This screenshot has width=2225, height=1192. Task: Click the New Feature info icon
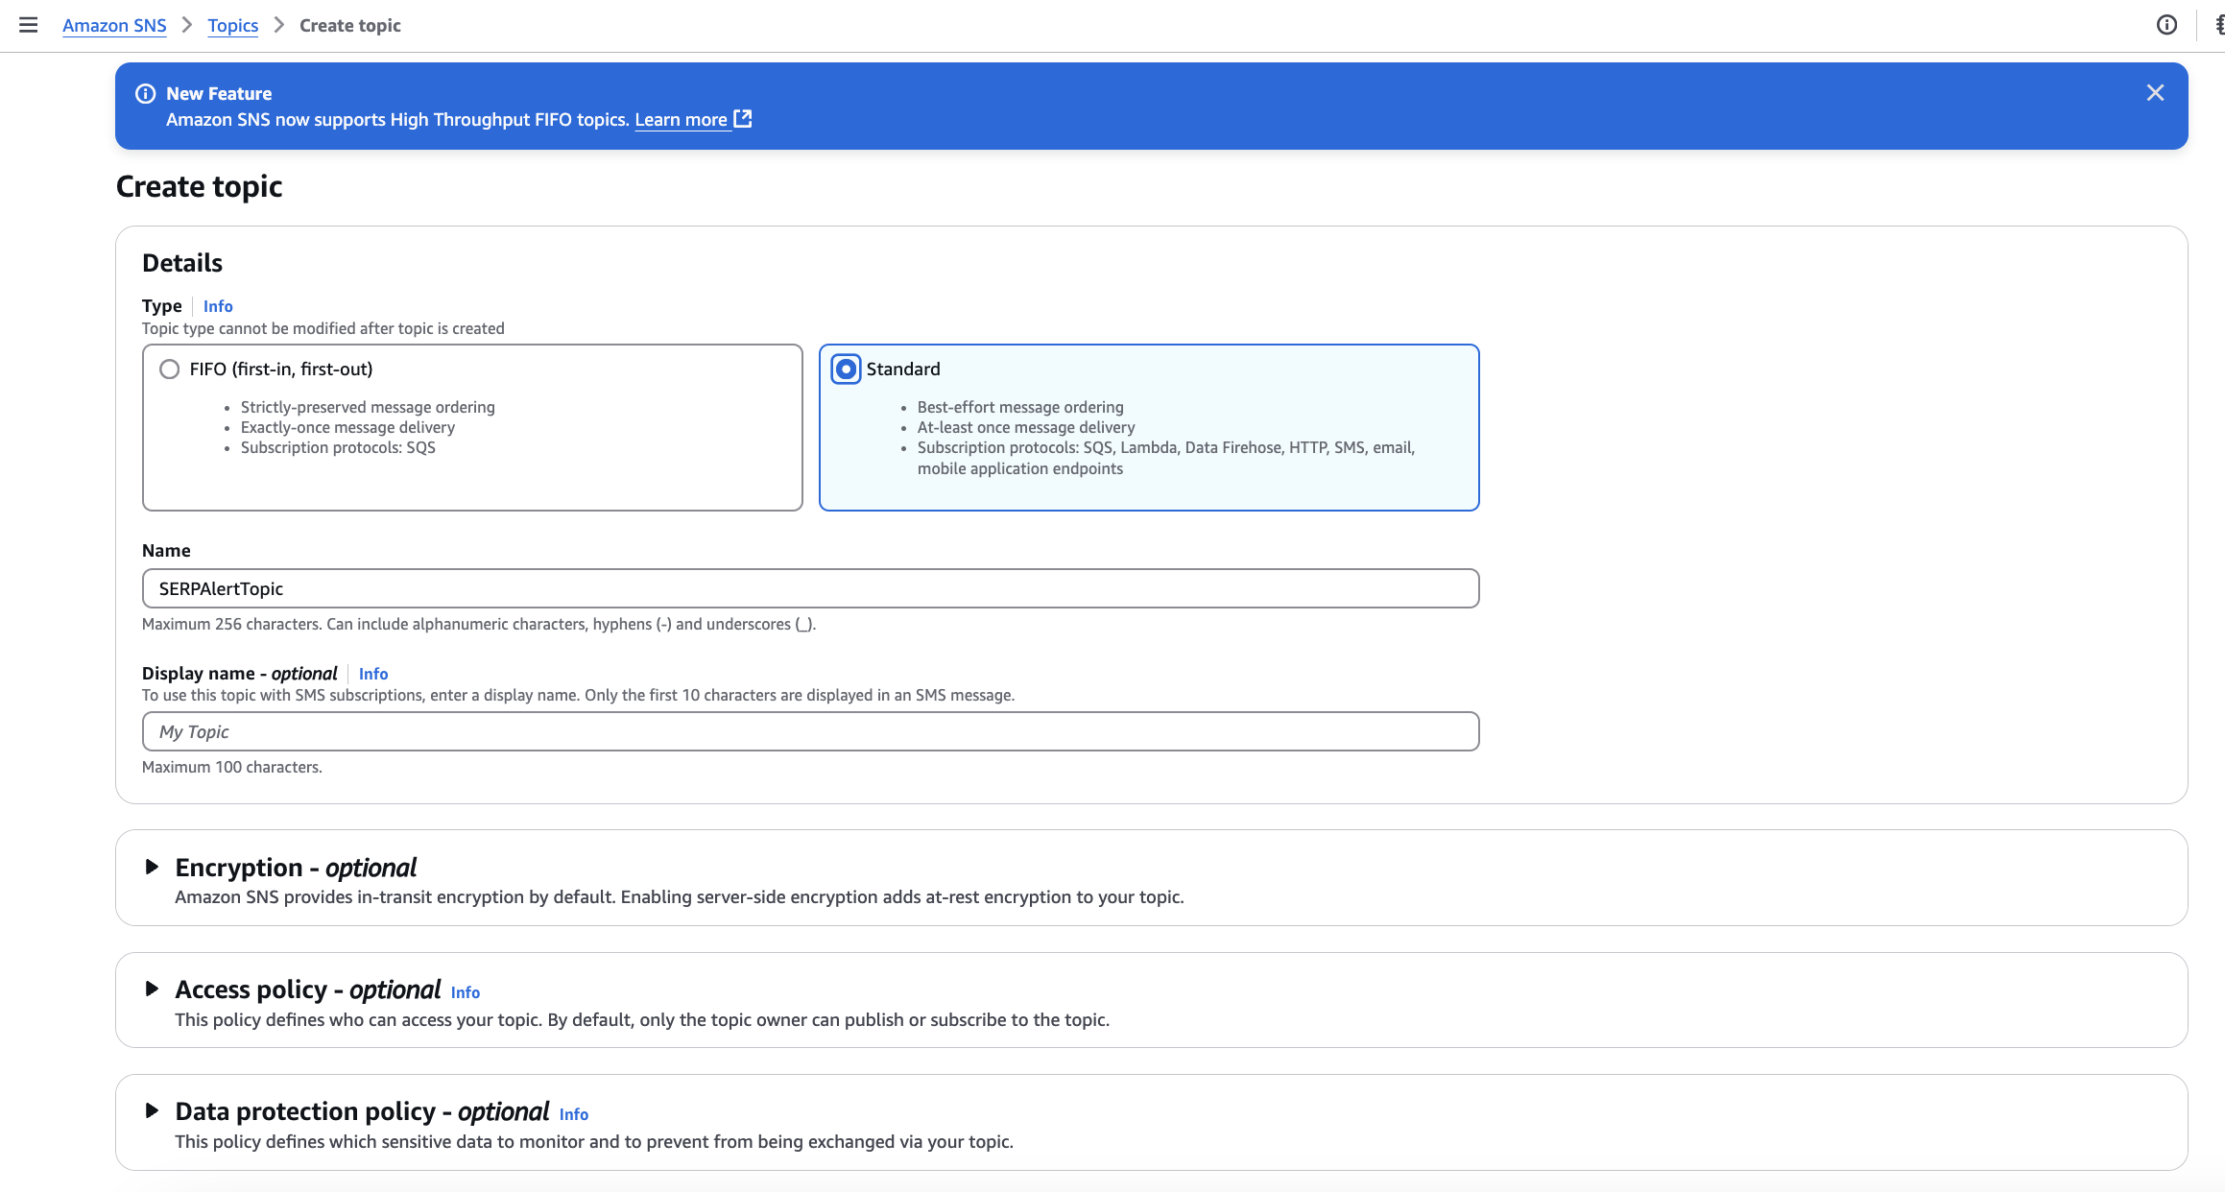(x=146, y=94)
